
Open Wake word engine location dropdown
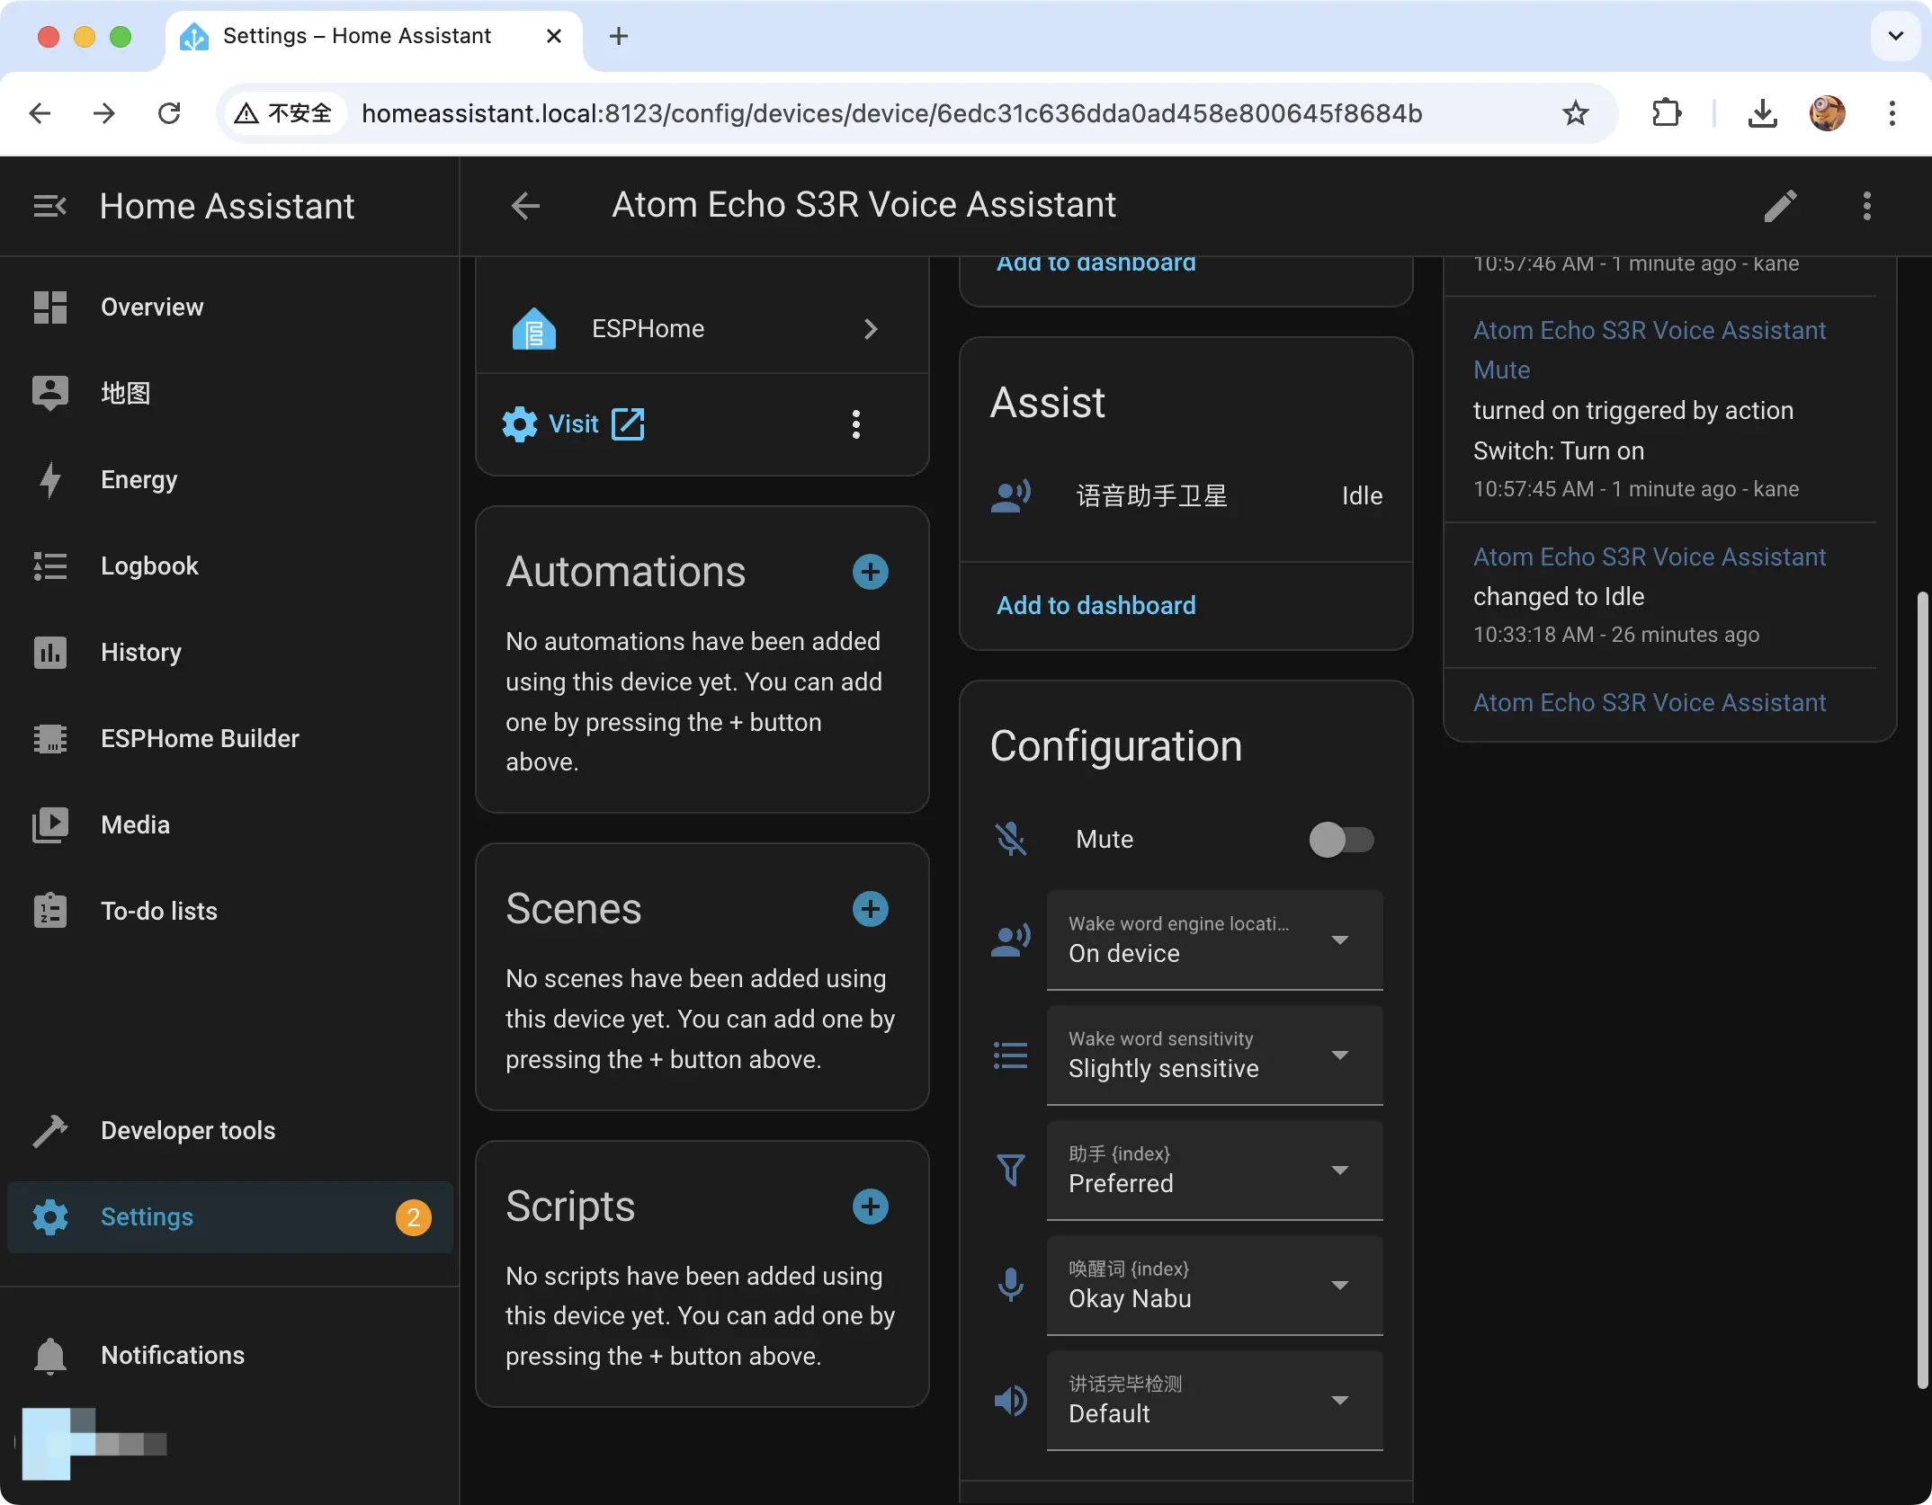(1214, 940)
